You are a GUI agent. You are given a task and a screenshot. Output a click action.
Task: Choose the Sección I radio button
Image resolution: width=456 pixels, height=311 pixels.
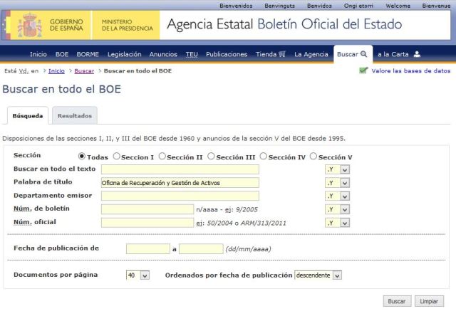117,156
